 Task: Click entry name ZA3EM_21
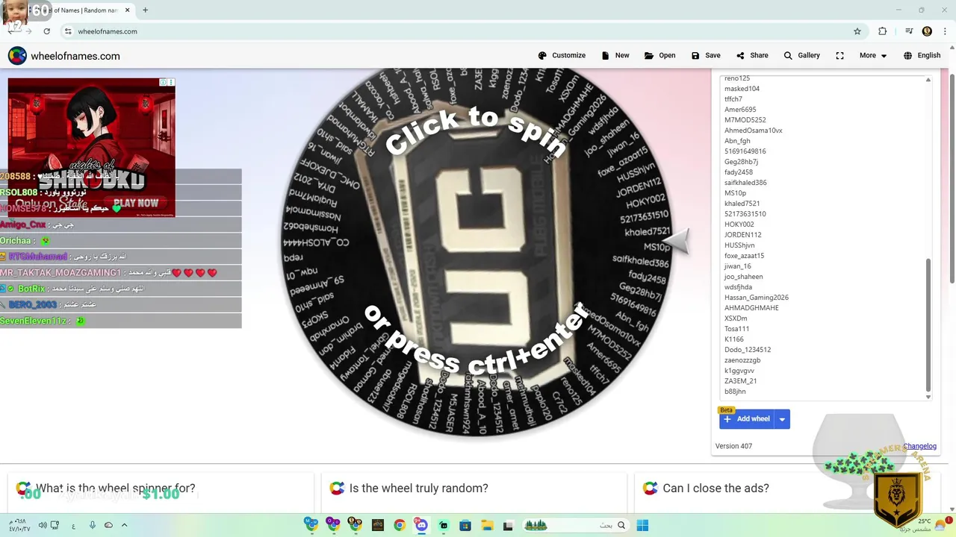click(741, 381)
